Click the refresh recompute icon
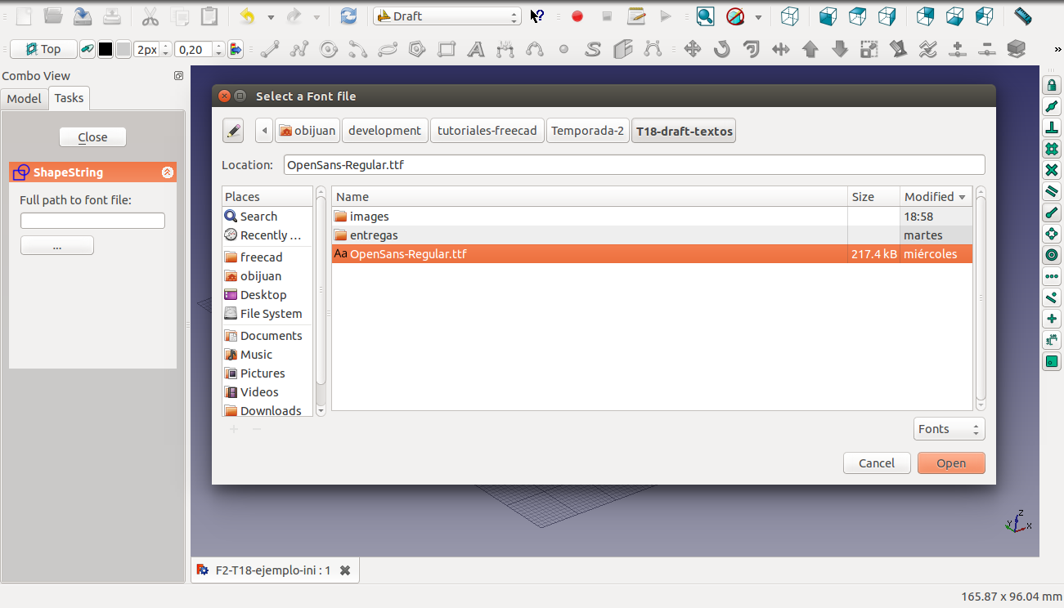Viewport: 1064px width, 608px height. pos(348,16)
